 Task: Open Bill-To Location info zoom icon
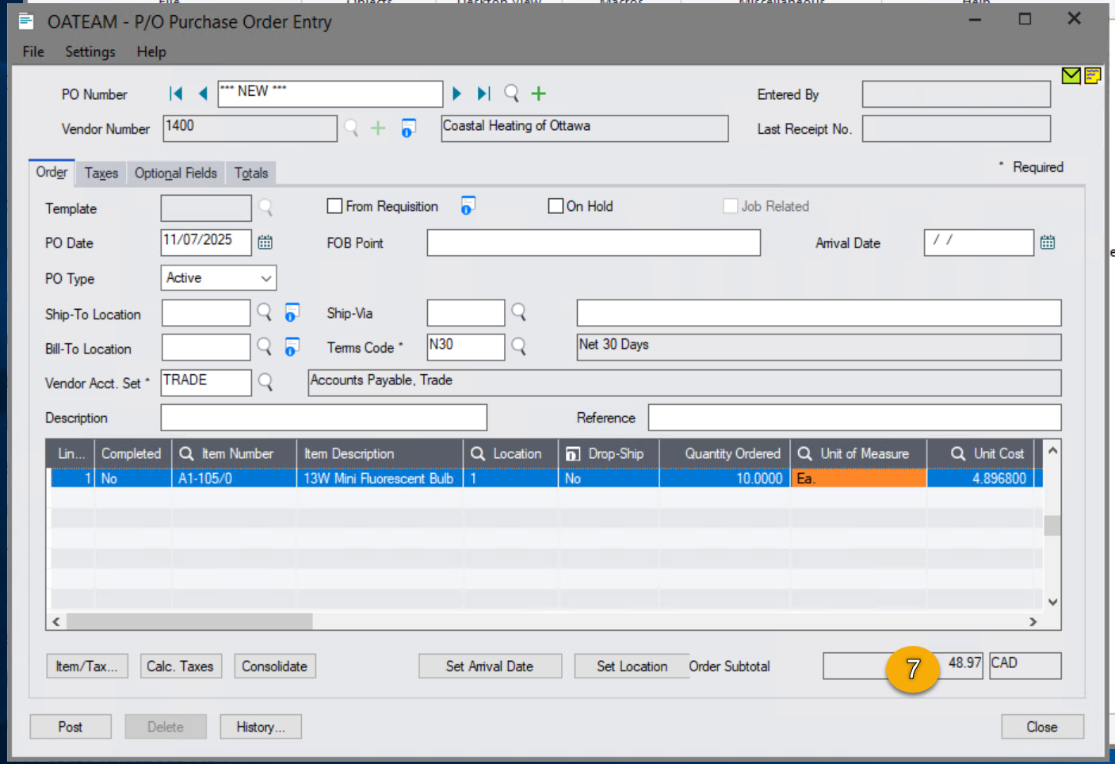coord(292,346)
